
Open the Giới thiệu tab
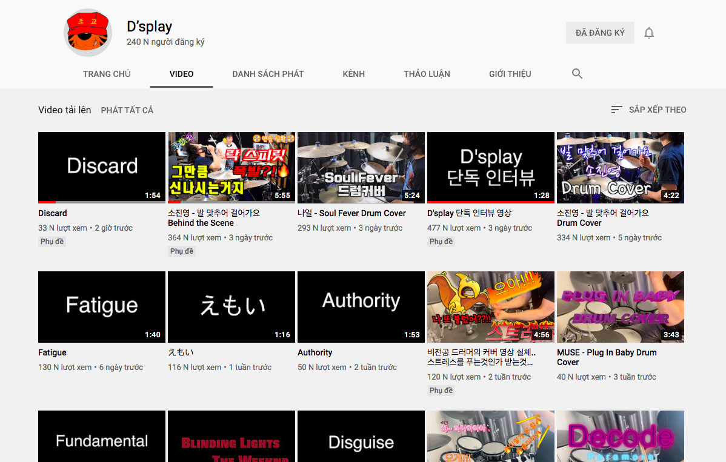[510, 74]
